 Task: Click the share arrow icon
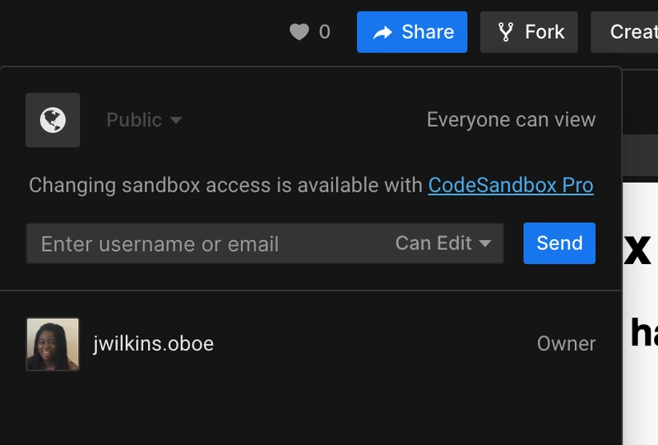pyautogui.click(x=382, y=32)
